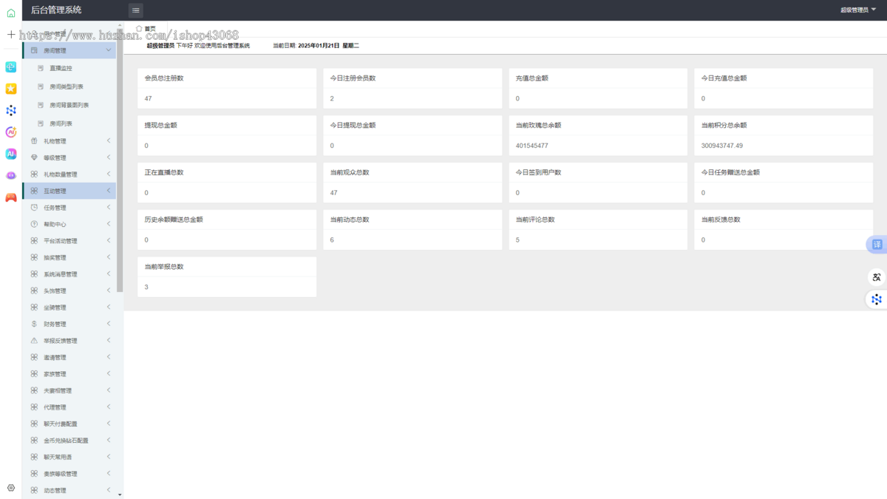Open 举报反馈管理 from the sidebar
Image resolution: width=887 pixels, height=499 pixels.
pyautogui.click(x=69, y=341)
